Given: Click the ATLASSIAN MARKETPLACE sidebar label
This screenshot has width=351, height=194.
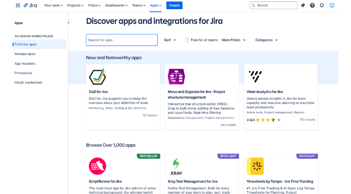Looking at the screenshot, I should 34,36.
